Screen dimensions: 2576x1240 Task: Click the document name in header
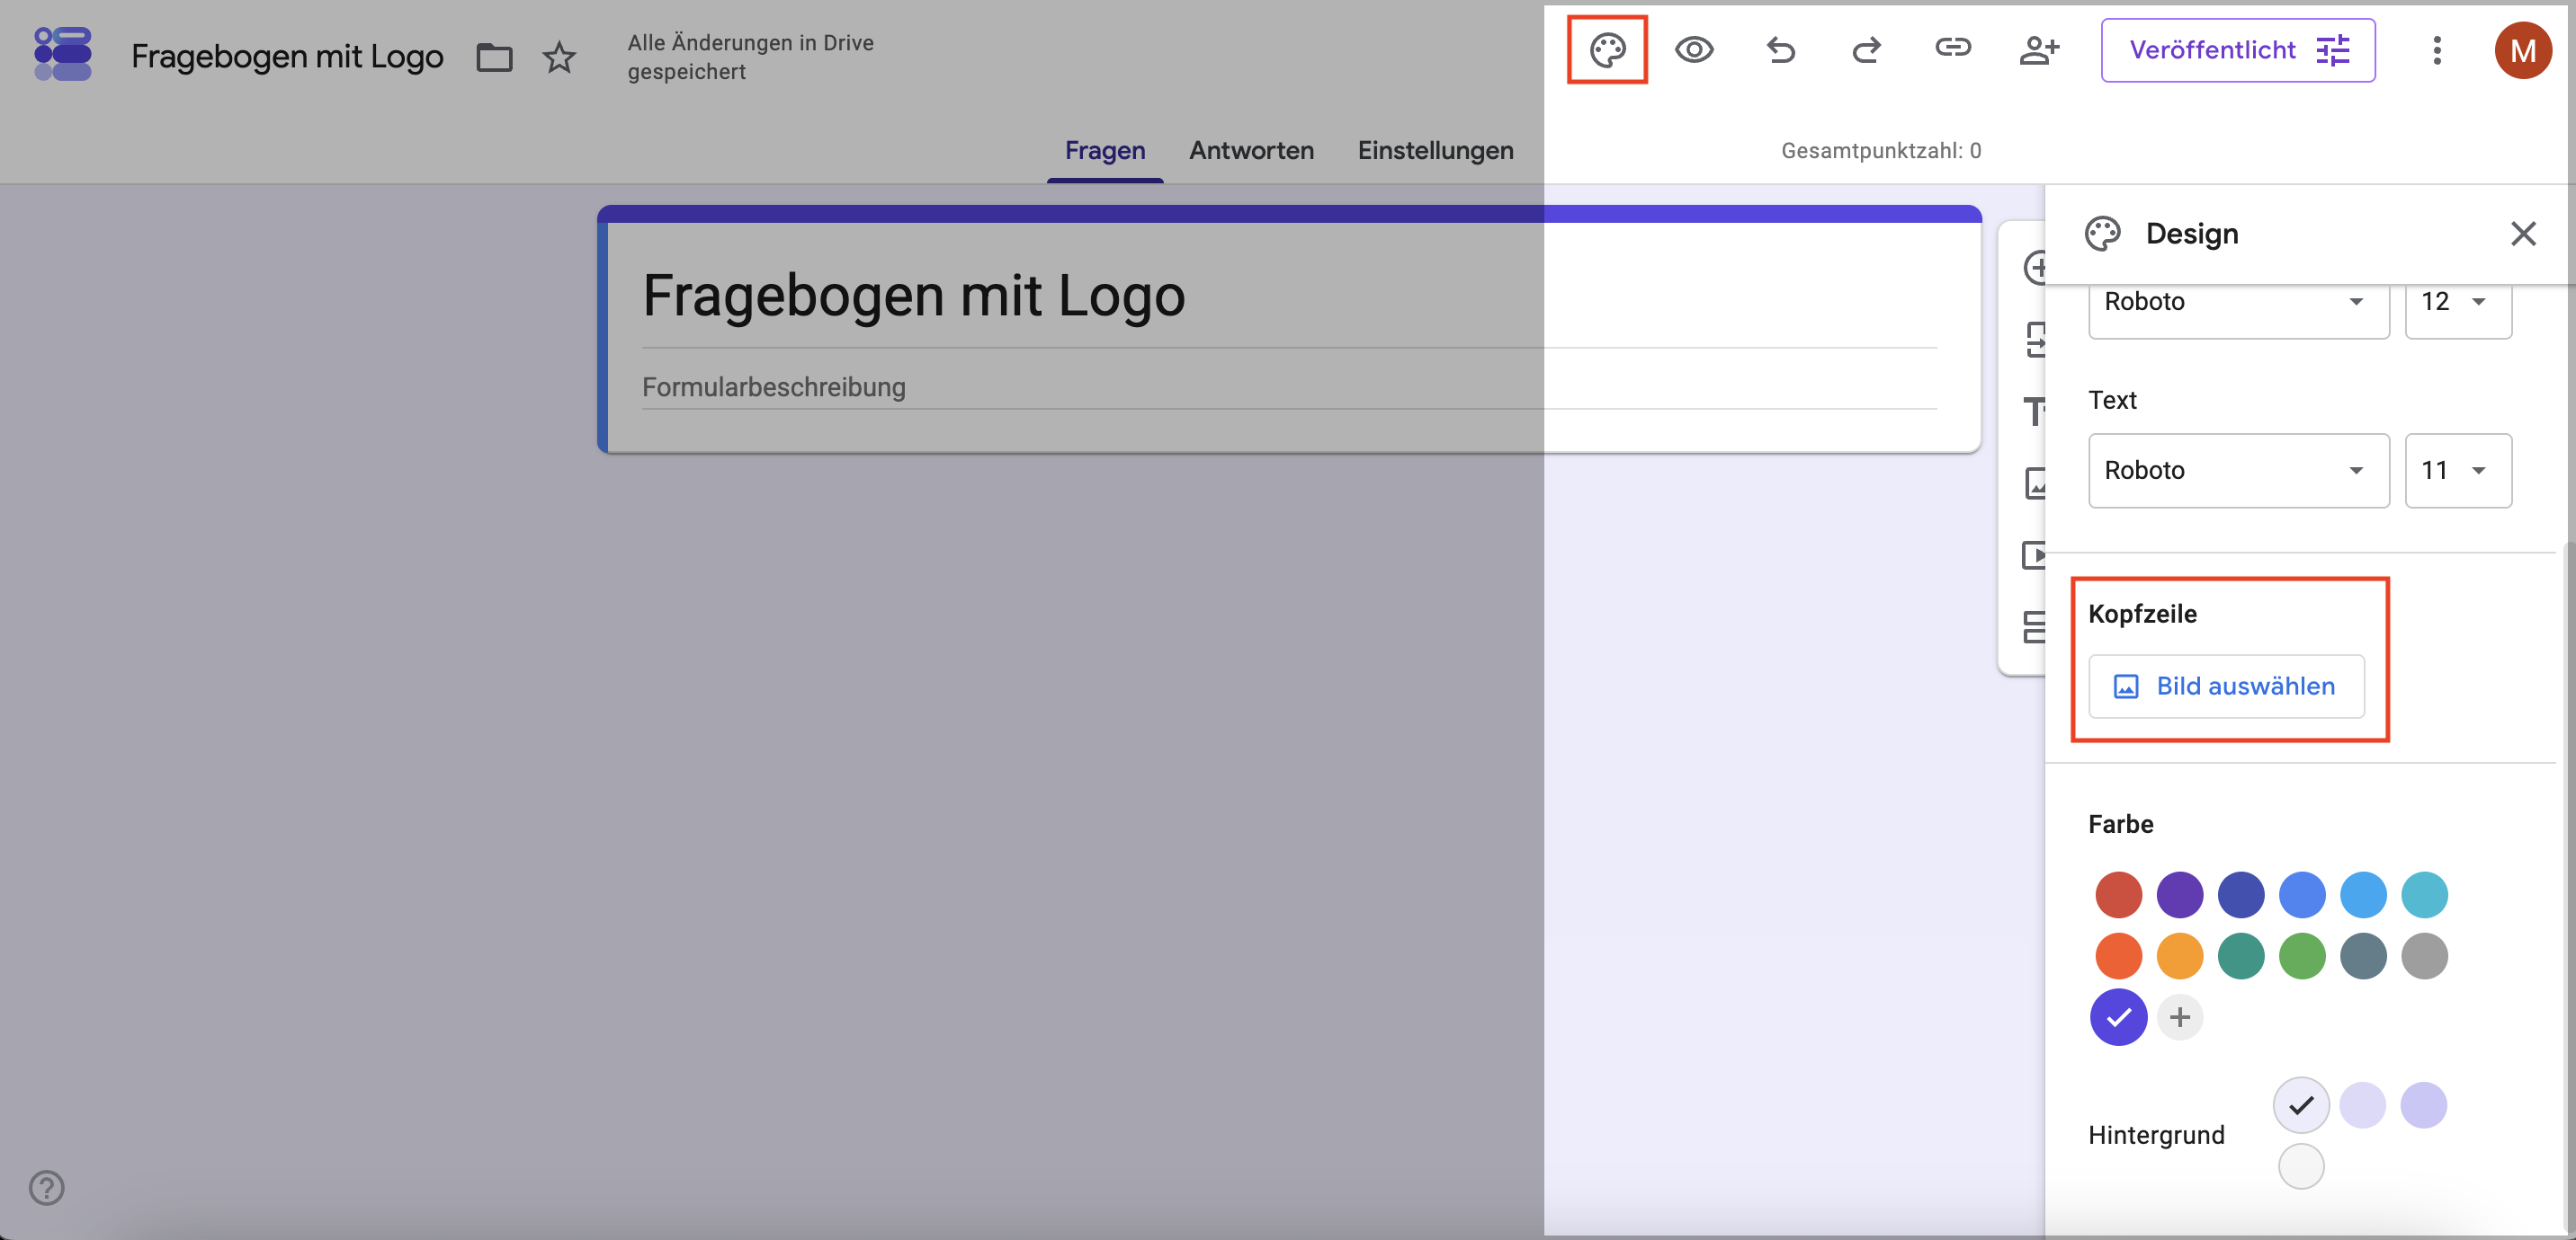pos(287,57)
